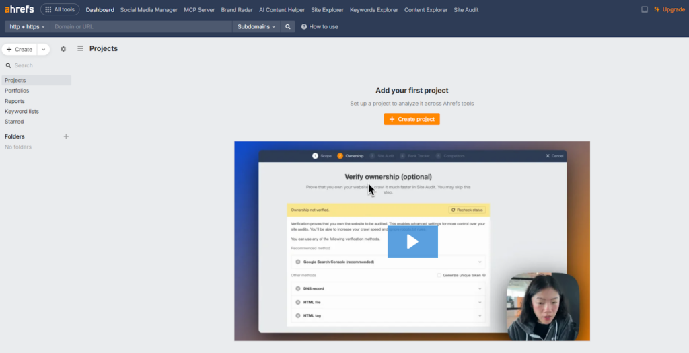The width and height of the screenshot is (689, 353).
Task: Add a new folder with plus icon
Action: point(66,136)
